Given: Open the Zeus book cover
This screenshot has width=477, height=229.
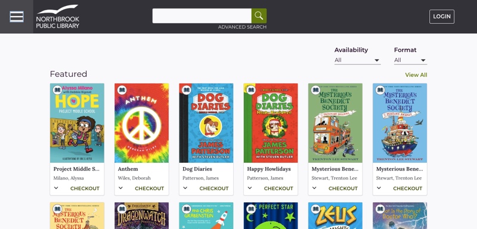Looking at the screenshot, I should click(x=335, y=216).
